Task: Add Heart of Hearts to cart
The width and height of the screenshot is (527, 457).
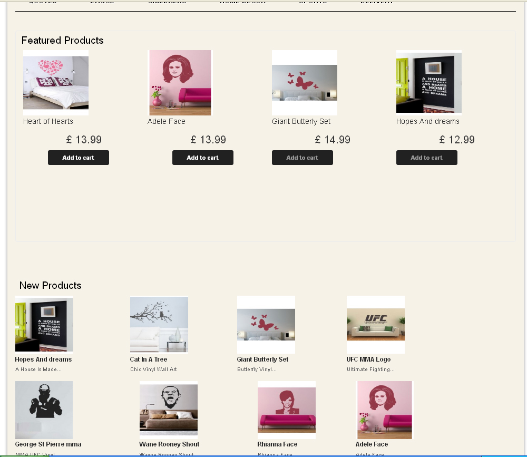Action: click(79, 158)
